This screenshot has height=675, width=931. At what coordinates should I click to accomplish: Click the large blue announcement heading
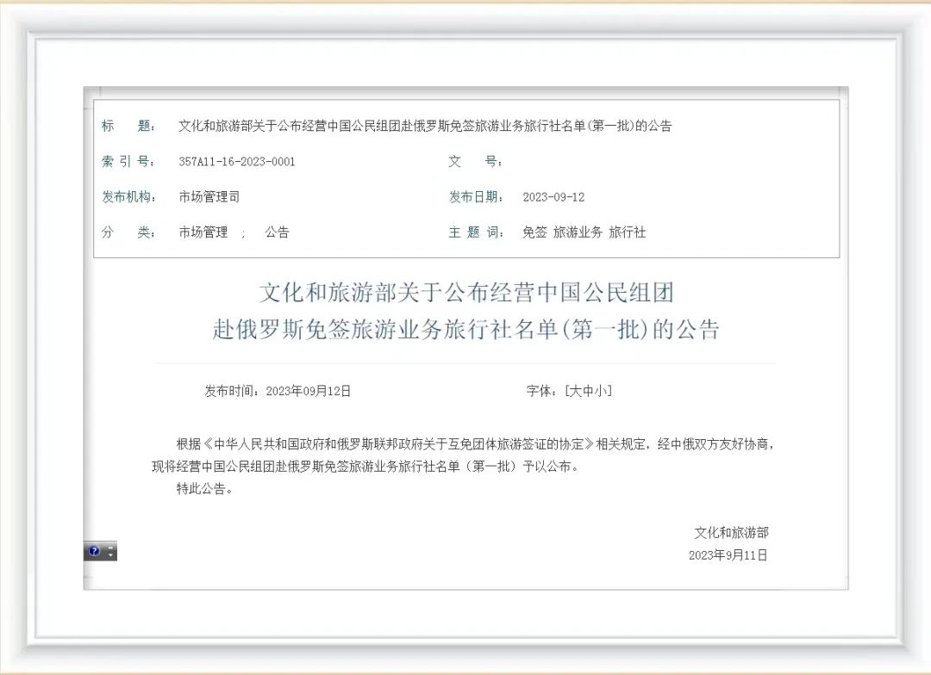coord(465,311)
